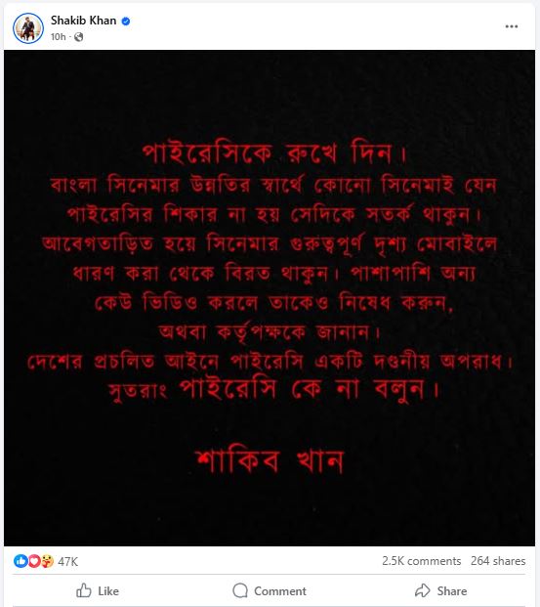Screen dimensions: 540x607
Task: Click the care emoji reaction icon
Action: click(47, 561)
